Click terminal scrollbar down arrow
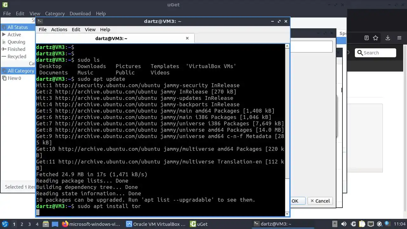The image size is (407, 229). pyautogui.click(x=287, y=214)
